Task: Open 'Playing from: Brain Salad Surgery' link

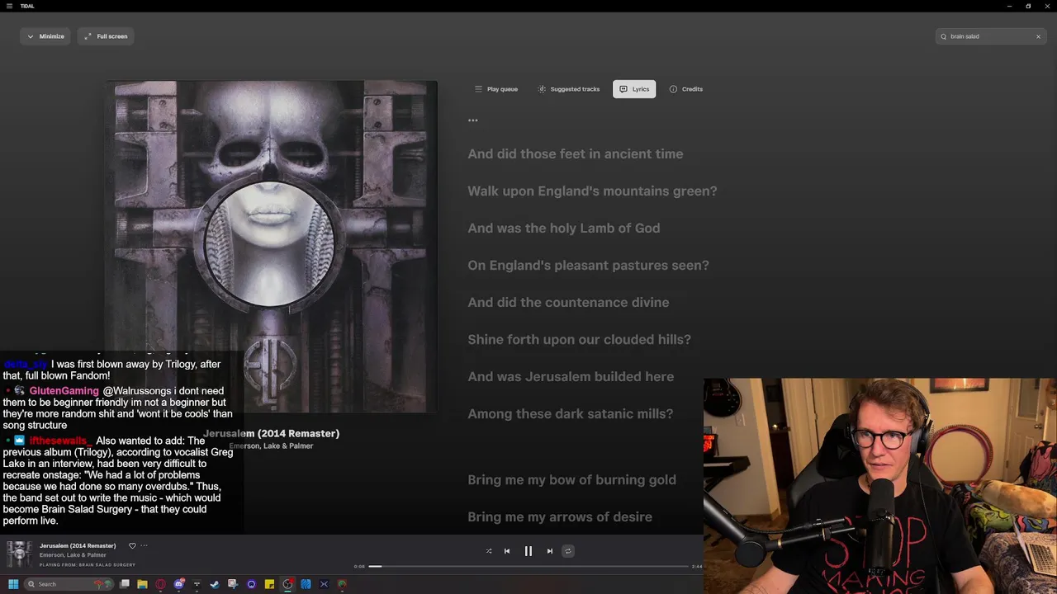Action: click(x=88, y=565)
